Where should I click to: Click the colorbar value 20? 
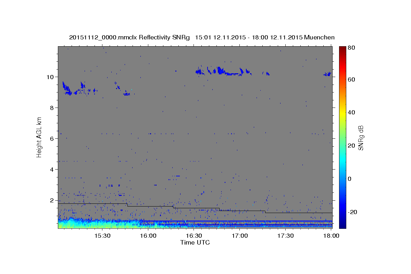(x=352, y=146)
